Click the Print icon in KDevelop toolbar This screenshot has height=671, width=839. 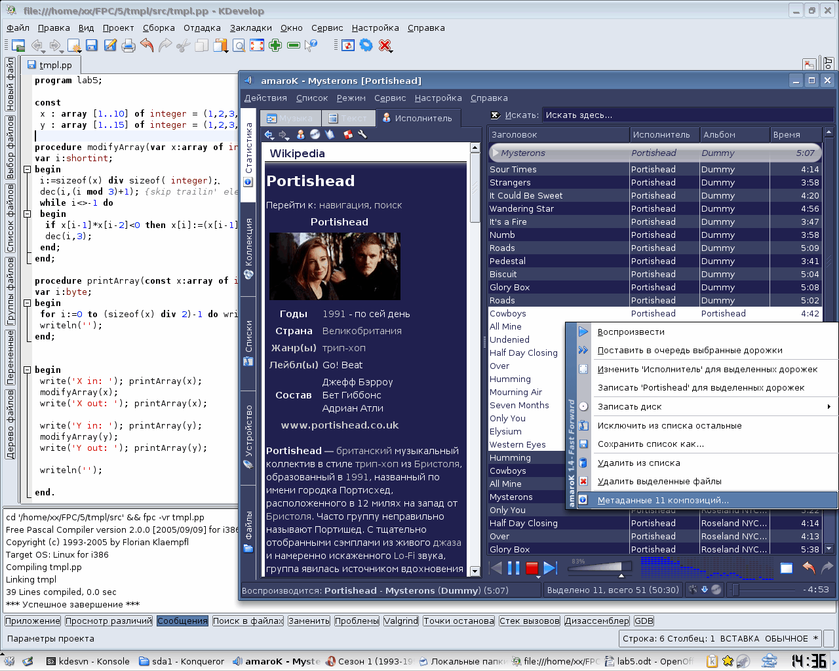click(x=128, y=45)
